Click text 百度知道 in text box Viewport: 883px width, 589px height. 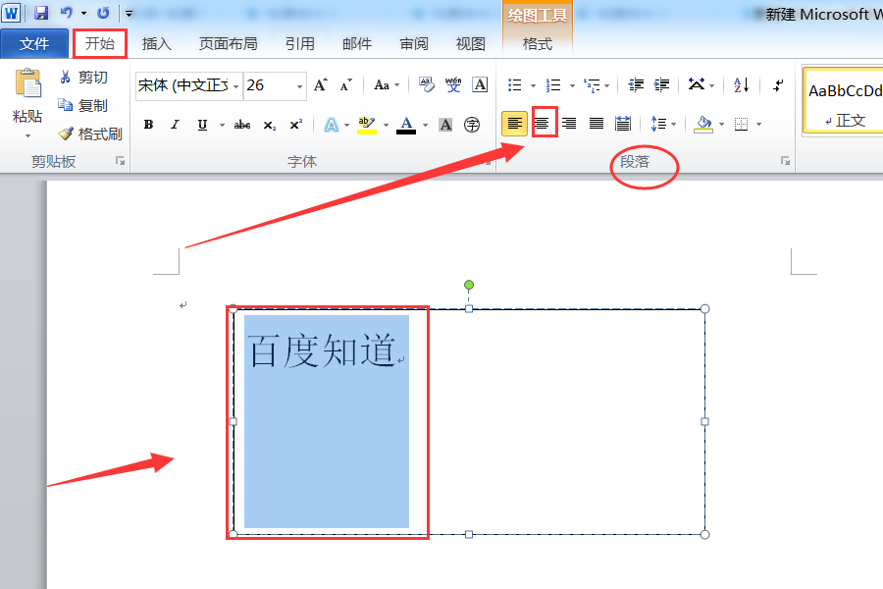click(x=322, y=350)
